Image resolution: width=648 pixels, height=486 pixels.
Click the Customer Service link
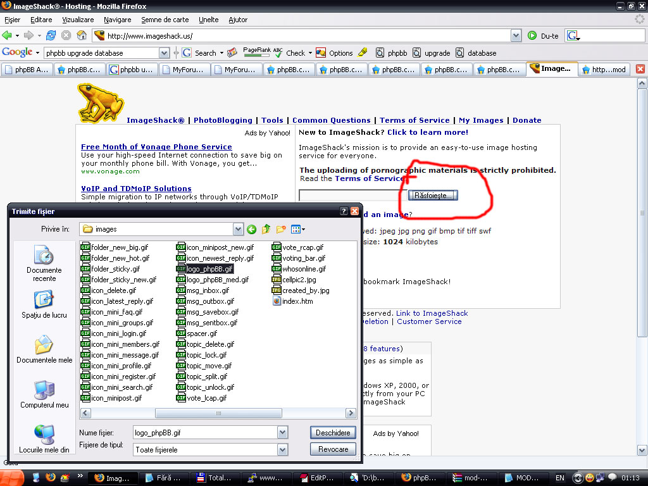pyautogui.click(x=429, y=321)
